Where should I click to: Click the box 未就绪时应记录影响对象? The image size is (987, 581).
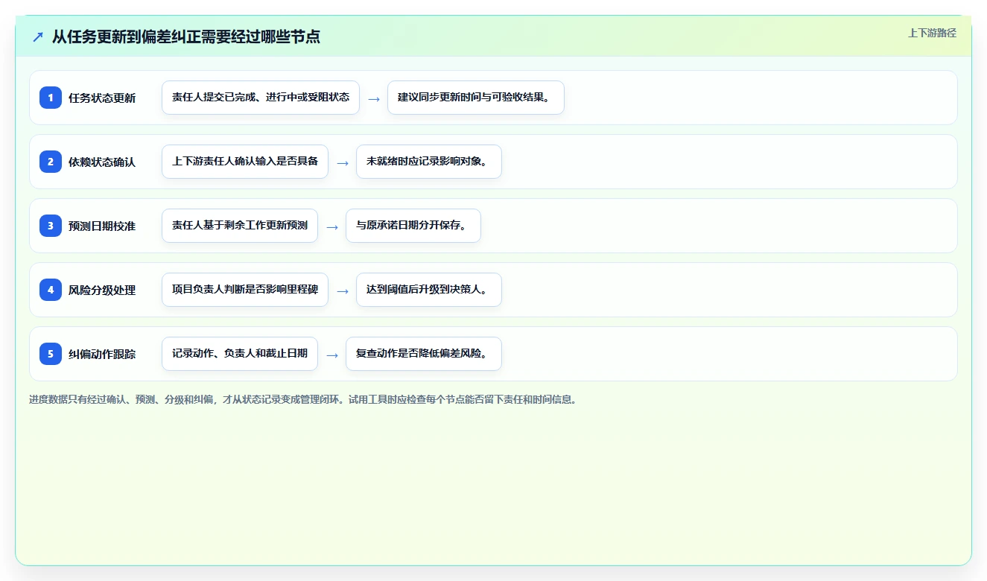click(x=429, y=162)
